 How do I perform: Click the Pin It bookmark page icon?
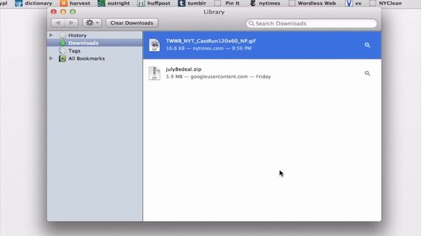[x=218, y=3]
